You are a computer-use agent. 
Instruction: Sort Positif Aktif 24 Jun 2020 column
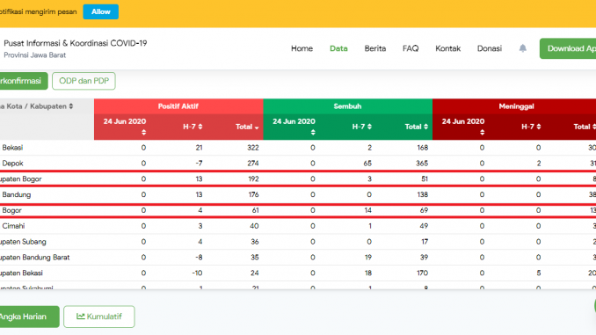click(143, 132)
